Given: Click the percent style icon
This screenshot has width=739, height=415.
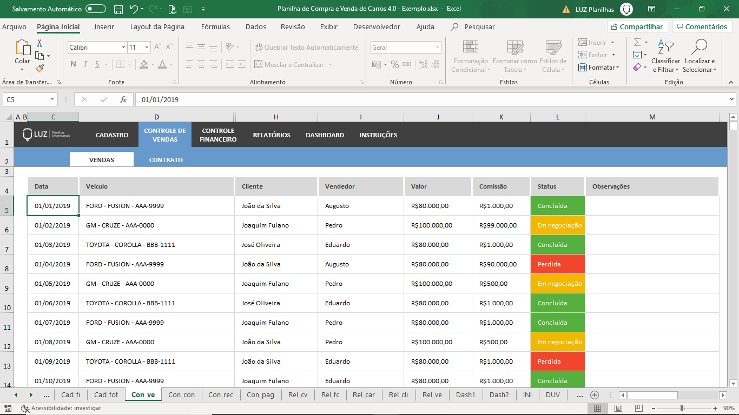Looking at the screenshot, I should [x=395, y=64].
